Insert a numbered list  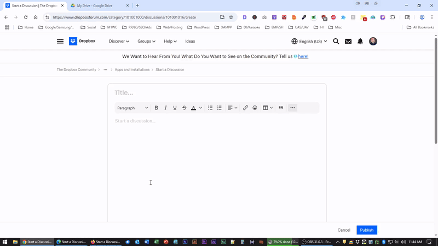220,108
